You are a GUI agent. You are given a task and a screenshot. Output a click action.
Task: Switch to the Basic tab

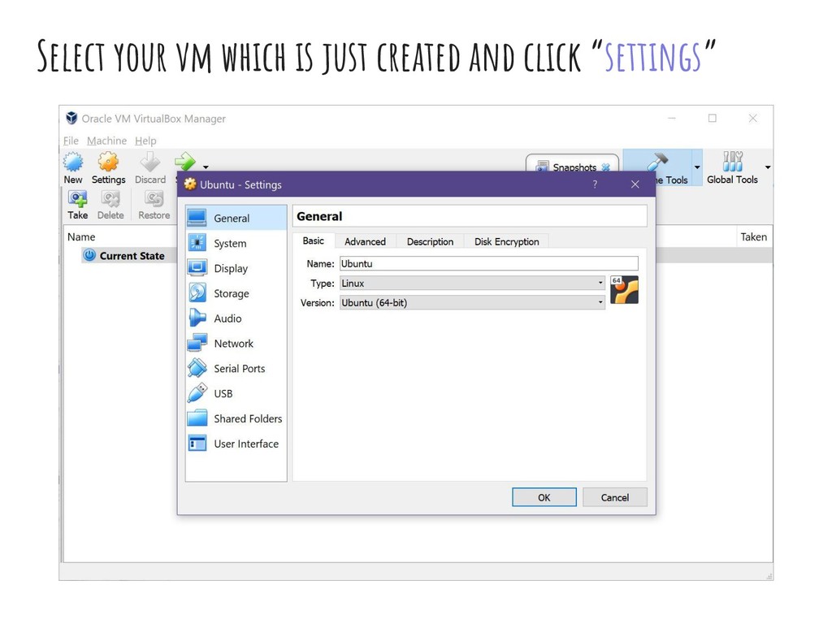coord(313,240)
